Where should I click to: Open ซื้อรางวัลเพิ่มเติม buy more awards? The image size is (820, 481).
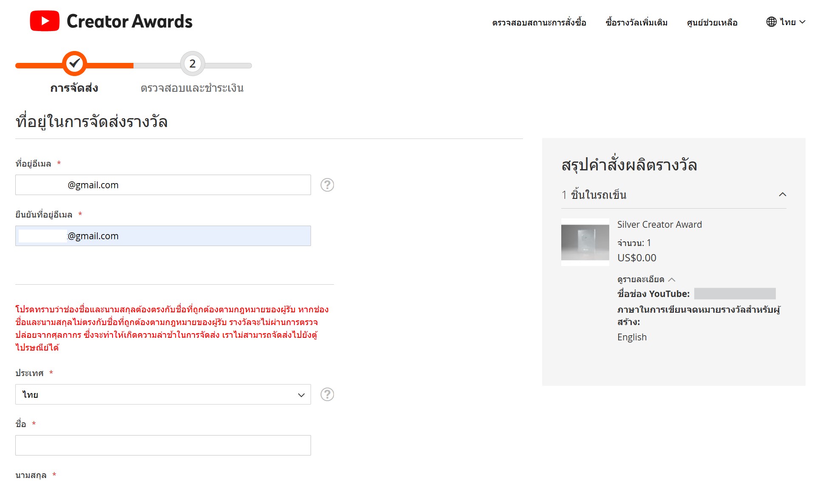pos(636,22)
